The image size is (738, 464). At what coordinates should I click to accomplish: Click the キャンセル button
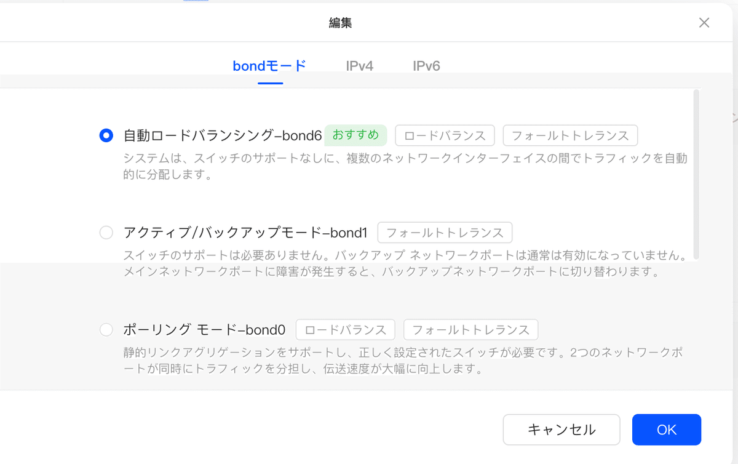(x=561, y=430)
